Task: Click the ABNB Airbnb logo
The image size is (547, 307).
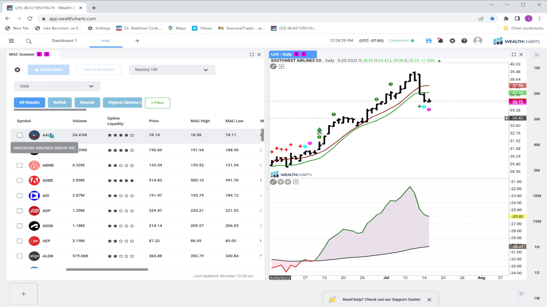Action: tap(34, 165)
